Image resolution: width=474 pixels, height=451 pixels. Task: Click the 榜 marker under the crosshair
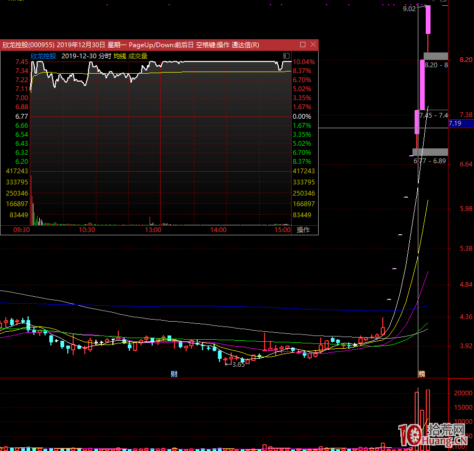[x=422, y=374]
